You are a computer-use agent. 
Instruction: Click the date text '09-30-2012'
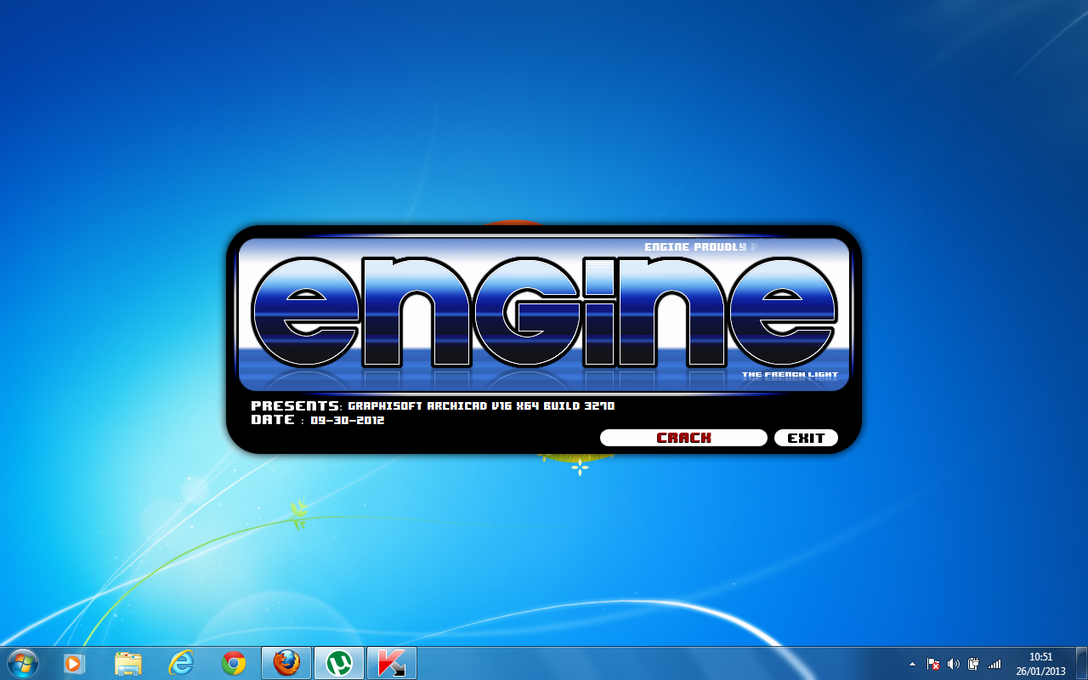(347, 420)
